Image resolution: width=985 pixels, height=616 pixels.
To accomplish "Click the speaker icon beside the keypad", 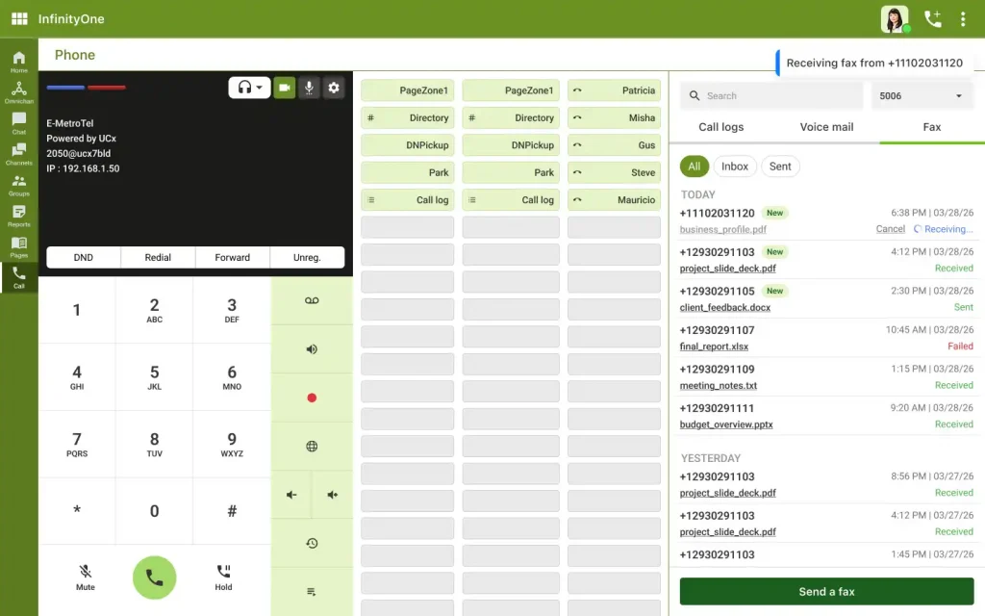I will click(x=312, y=348).
